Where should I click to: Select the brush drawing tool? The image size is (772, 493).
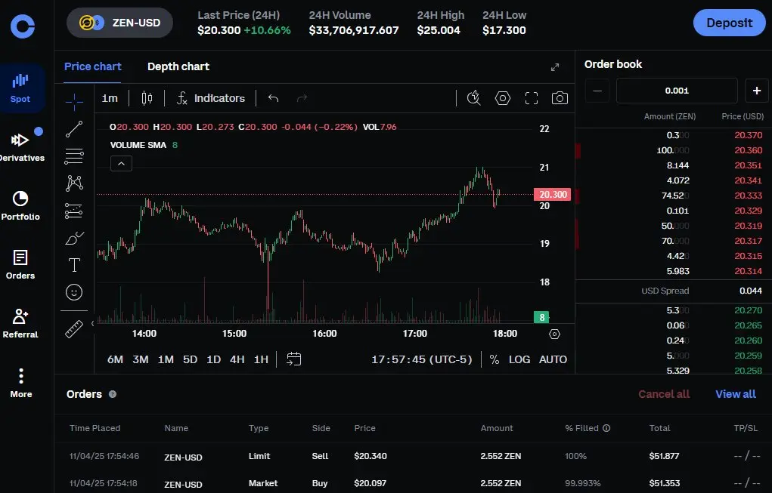point(74,238)
